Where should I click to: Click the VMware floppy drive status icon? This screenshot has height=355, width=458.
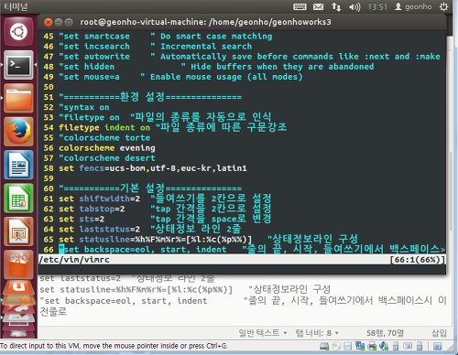coord(347,346)
